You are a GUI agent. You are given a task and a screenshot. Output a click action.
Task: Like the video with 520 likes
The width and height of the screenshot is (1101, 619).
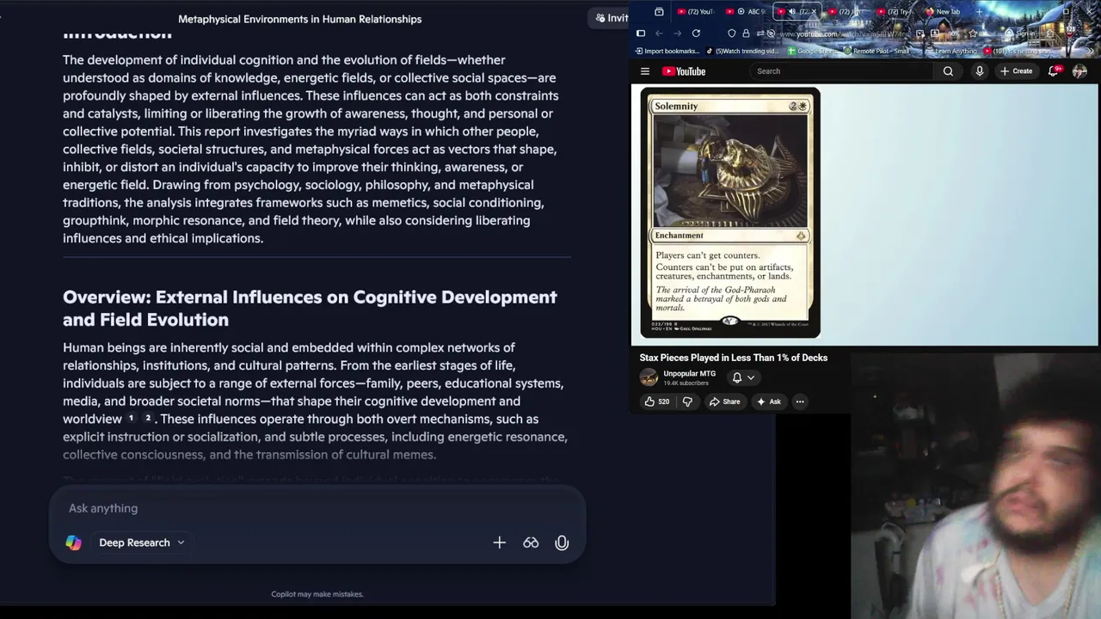click(x=656, y=401)
